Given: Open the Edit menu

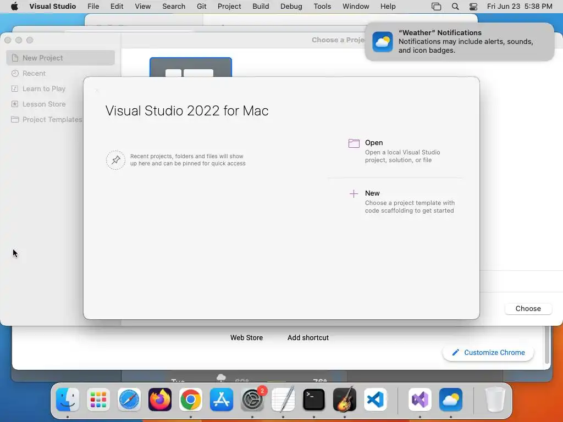Looking at the screenshot, I should click(117, 7).
